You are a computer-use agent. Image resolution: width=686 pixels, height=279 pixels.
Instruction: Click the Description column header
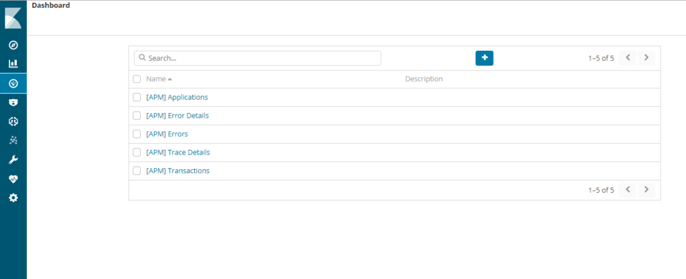pos(424,79)
